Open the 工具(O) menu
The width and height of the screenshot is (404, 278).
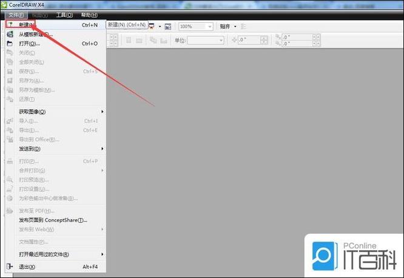pyautogui.click(x=64, y=15)
